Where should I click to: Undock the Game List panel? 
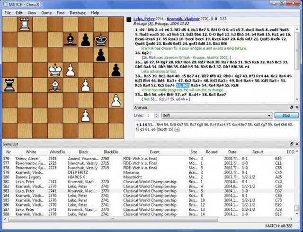coord(292,144)
